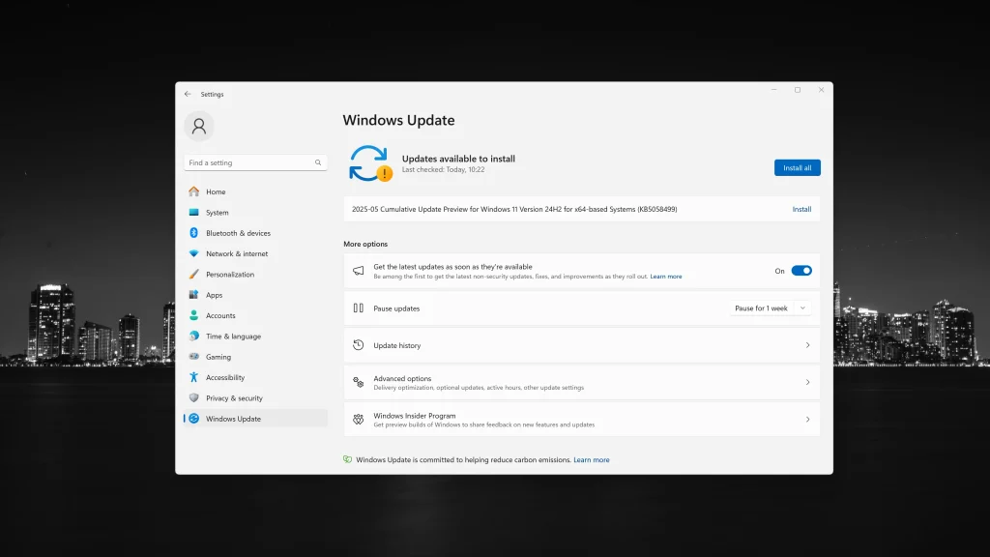Minimize the Settings window

pyautogui.click(x=773, y=90)
